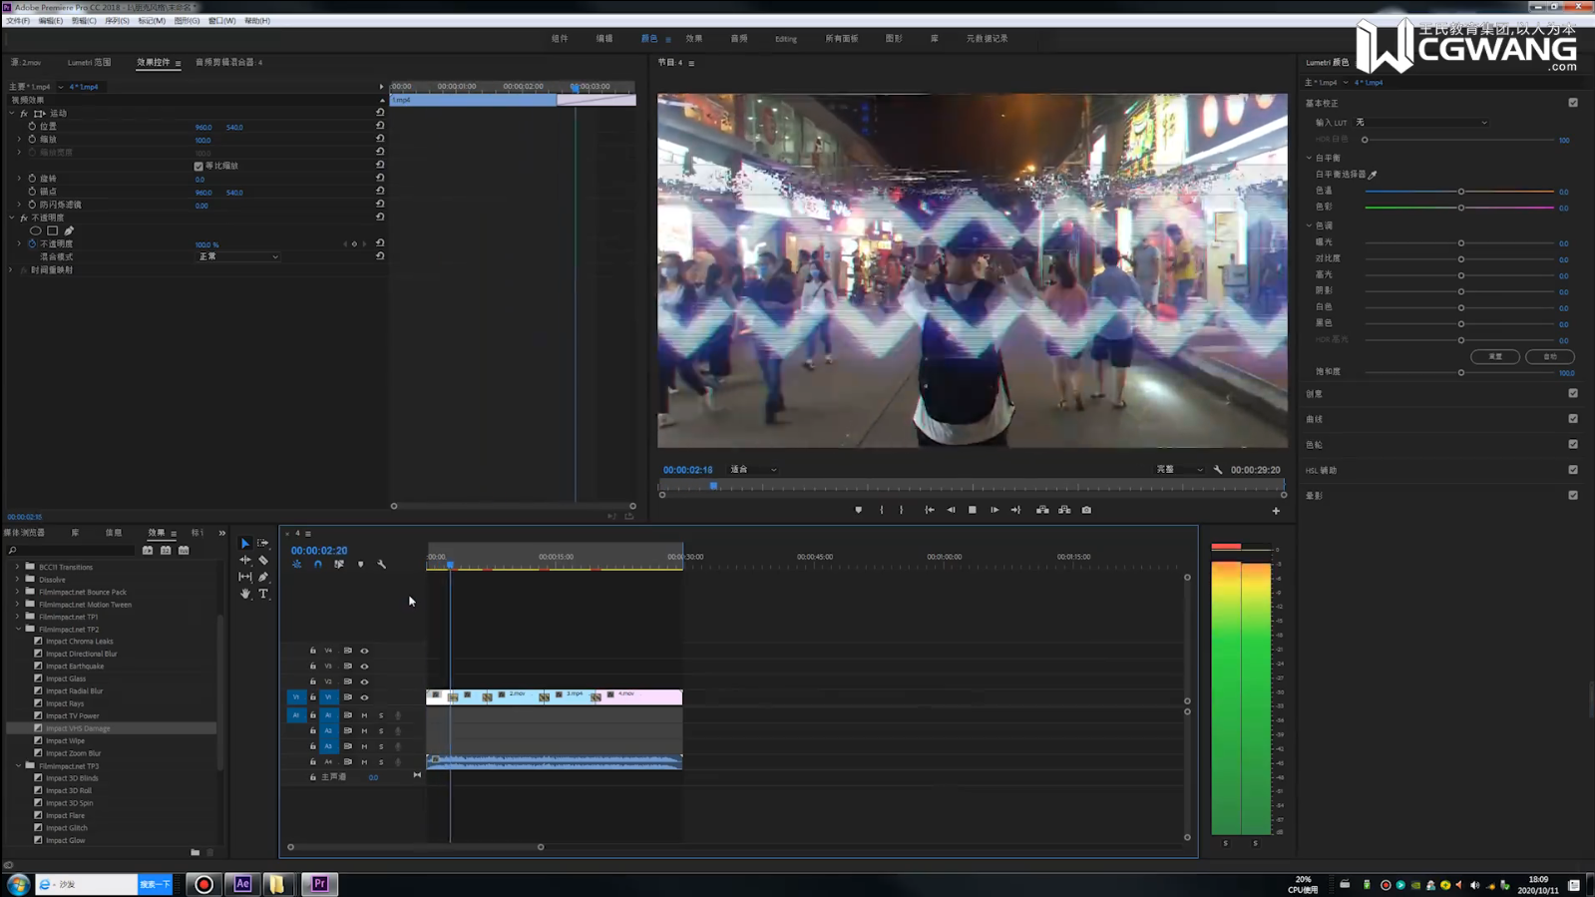
Task: Click the Extract button in program monitor
Action: point(1064,510)
